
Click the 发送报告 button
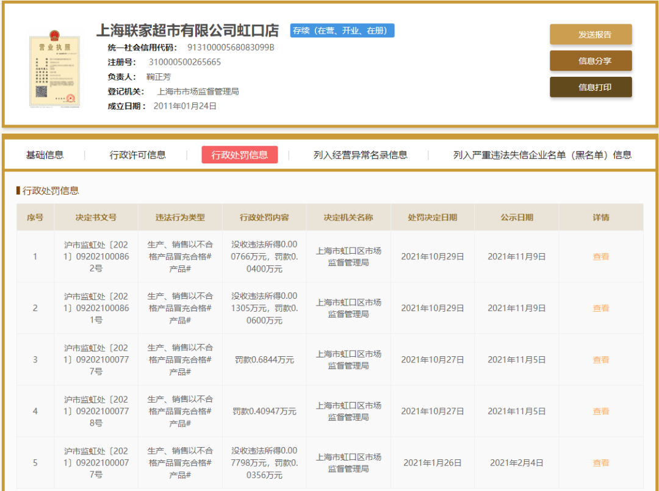(591, 34)
